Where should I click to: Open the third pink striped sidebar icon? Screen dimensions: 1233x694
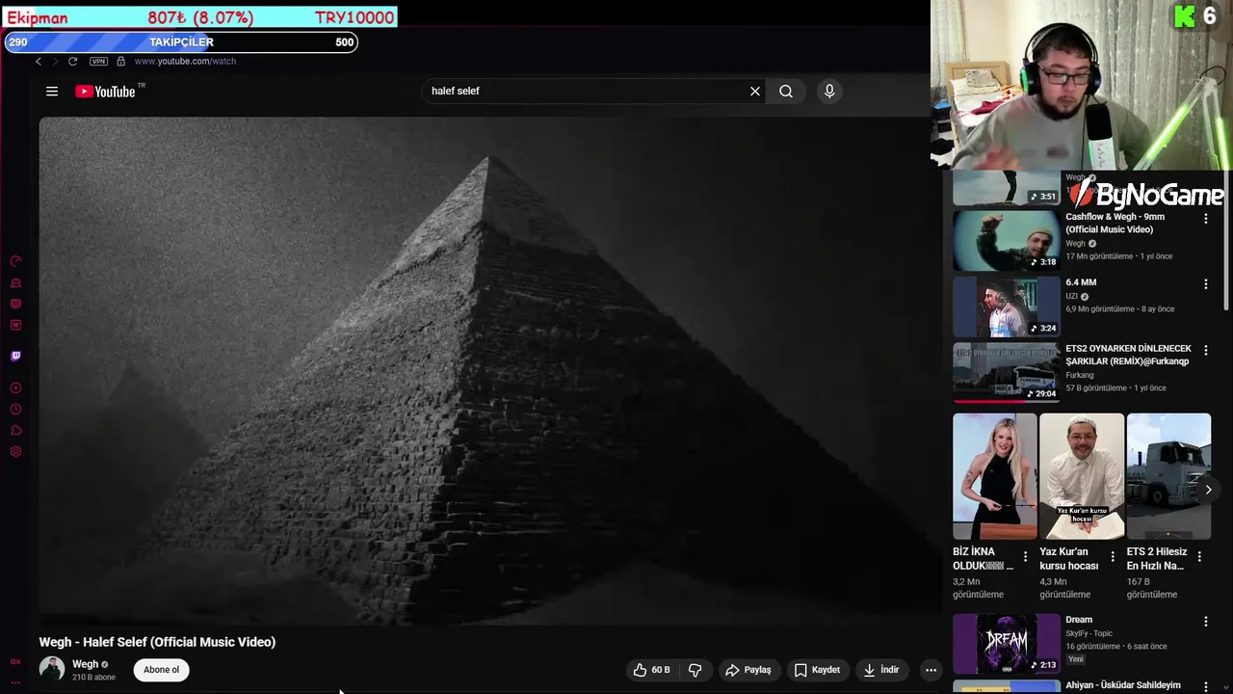pos(15,304)
